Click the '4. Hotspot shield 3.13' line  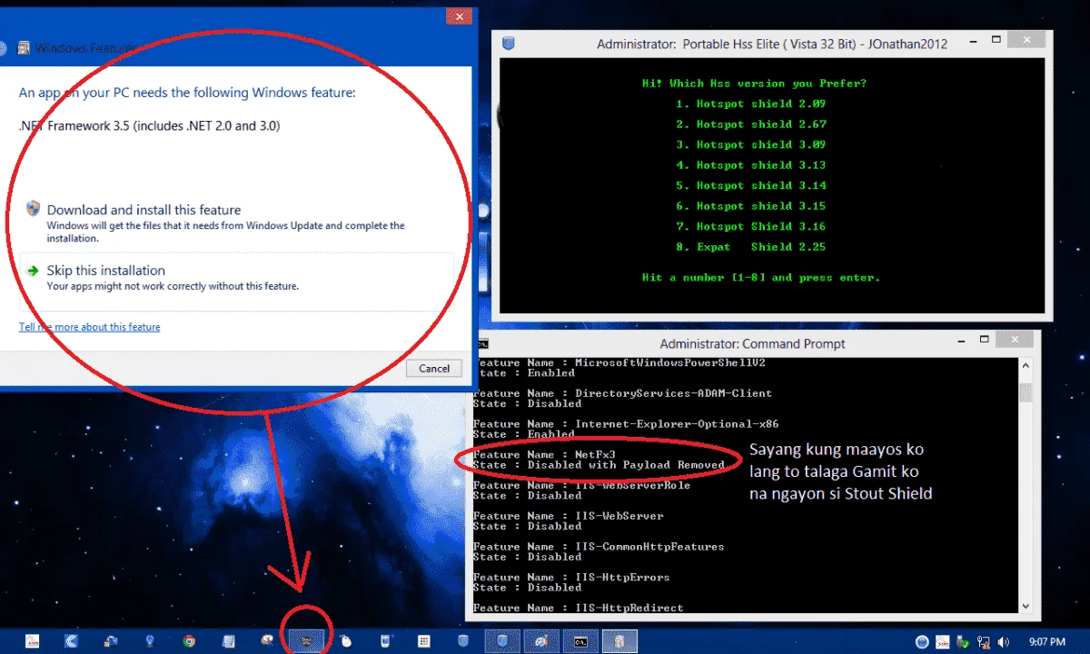(751, 165)
